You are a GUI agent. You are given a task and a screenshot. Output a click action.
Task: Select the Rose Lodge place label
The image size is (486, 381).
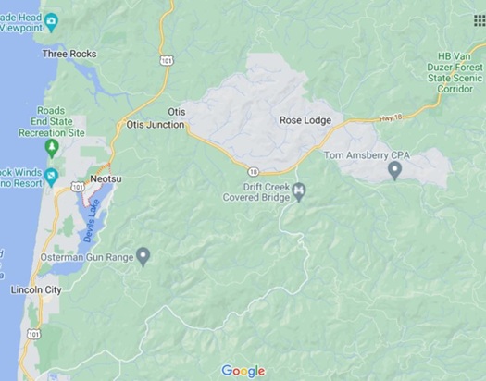[305, 120]
